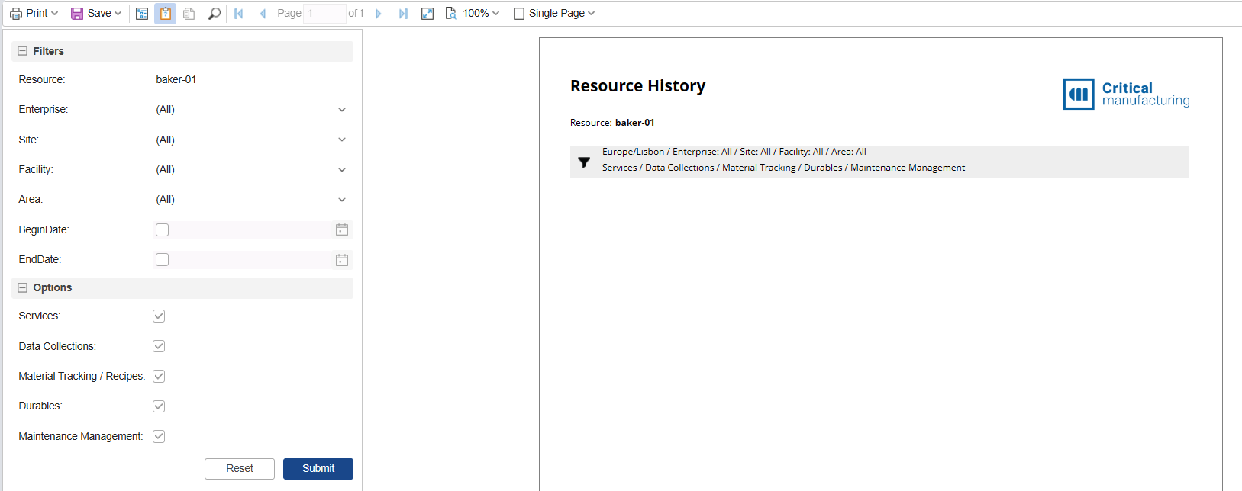Click the Enterprise label
The height and width of the screenshot is (491, 1242).
coord(44,110)
